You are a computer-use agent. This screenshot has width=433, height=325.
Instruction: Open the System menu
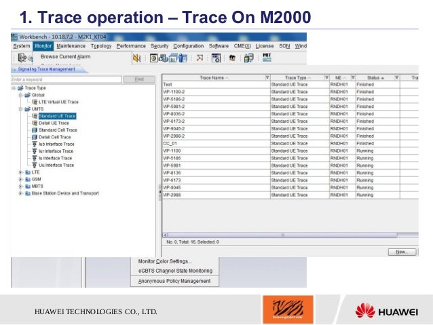pos(22,46)
